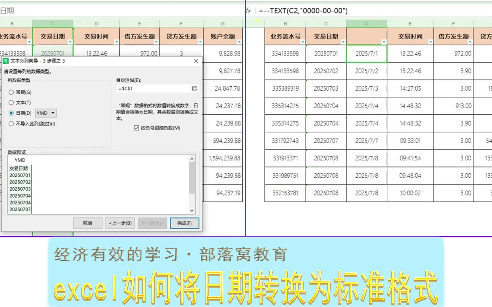The width and height of the screenshot is (492, 307).
Task: Open 借方发生额 filter dropdown in left sheet
Action: tap(156, 42)
